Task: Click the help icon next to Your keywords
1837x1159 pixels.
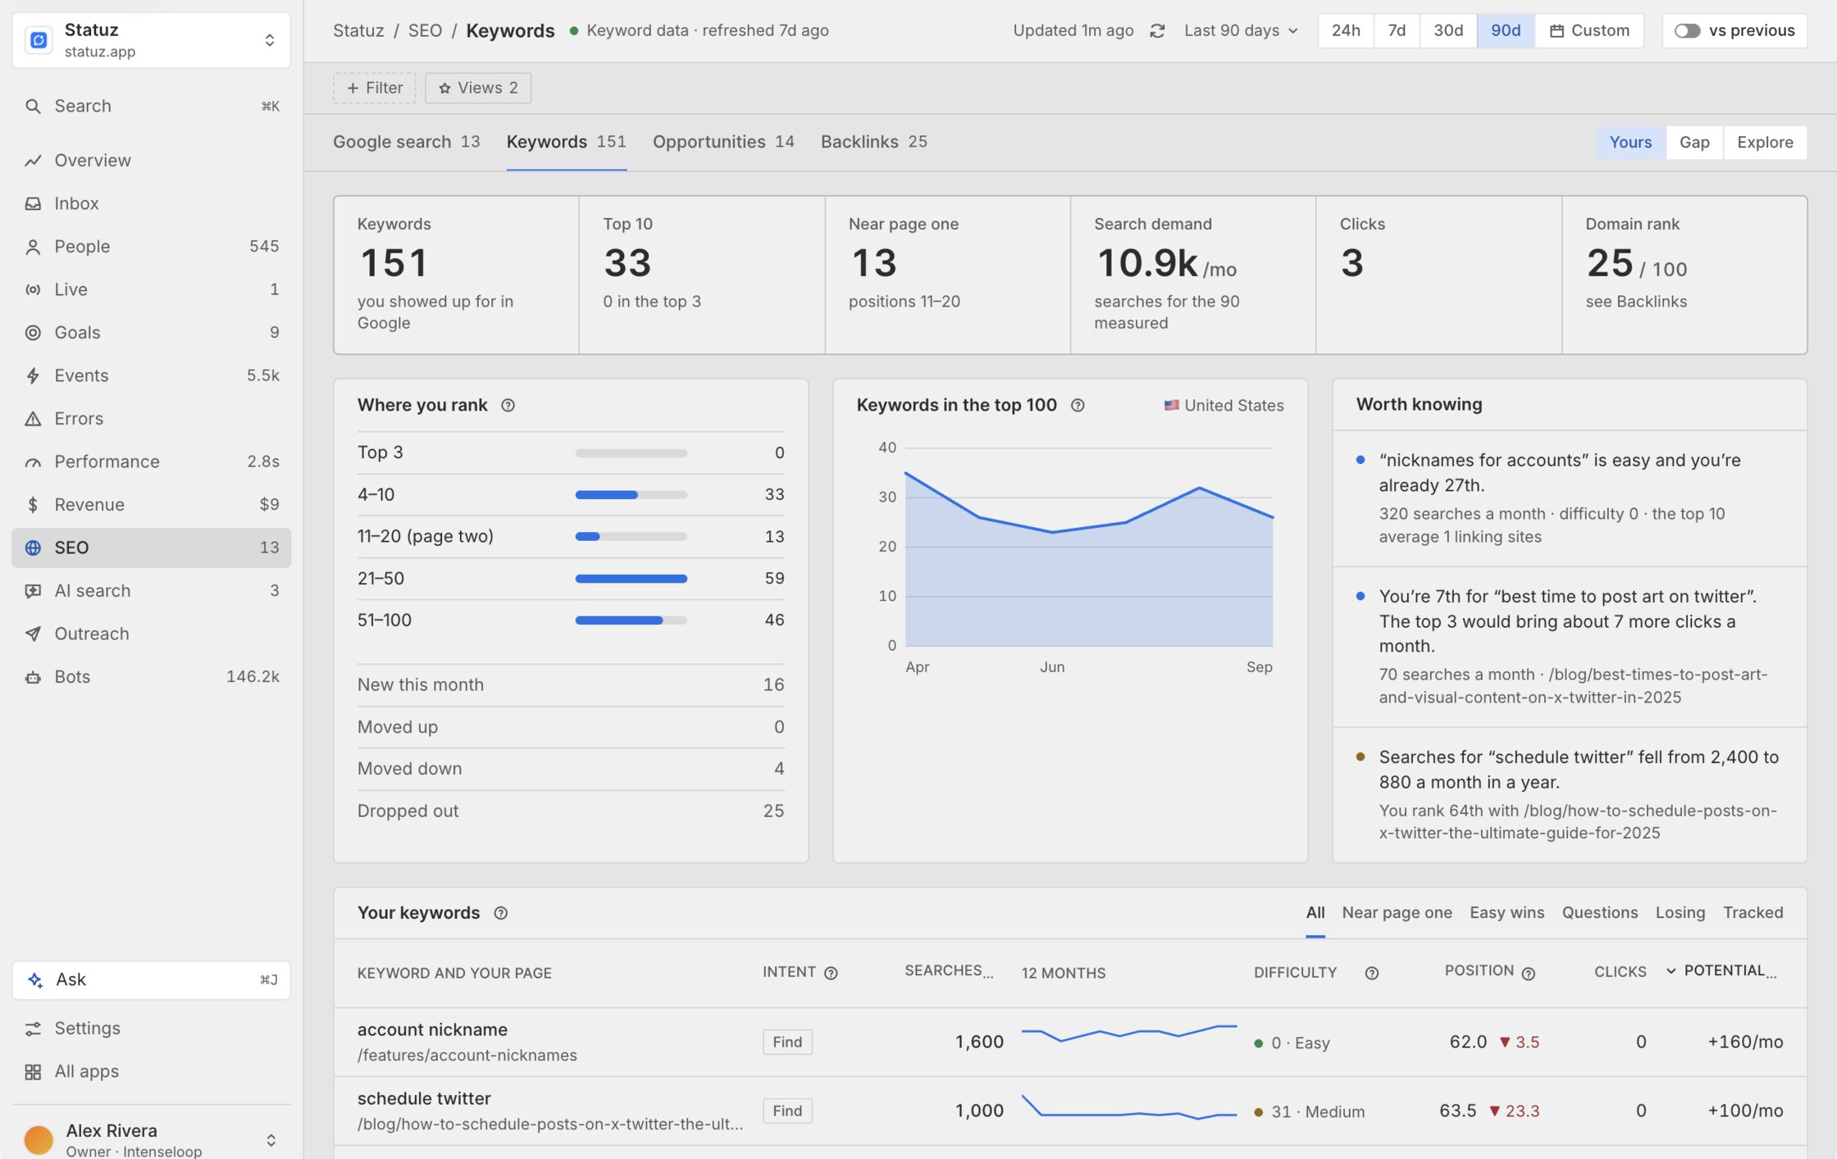Action: coord(500,913)
